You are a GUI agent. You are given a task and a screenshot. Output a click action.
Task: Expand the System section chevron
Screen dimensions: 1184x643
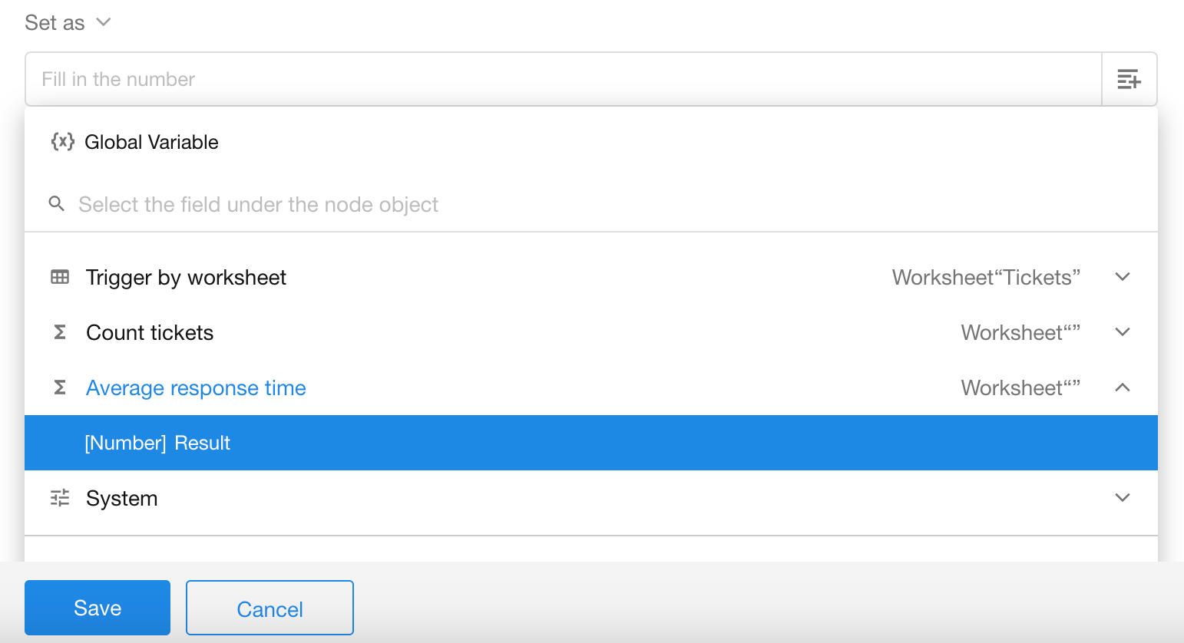[x=1122, y=498]
